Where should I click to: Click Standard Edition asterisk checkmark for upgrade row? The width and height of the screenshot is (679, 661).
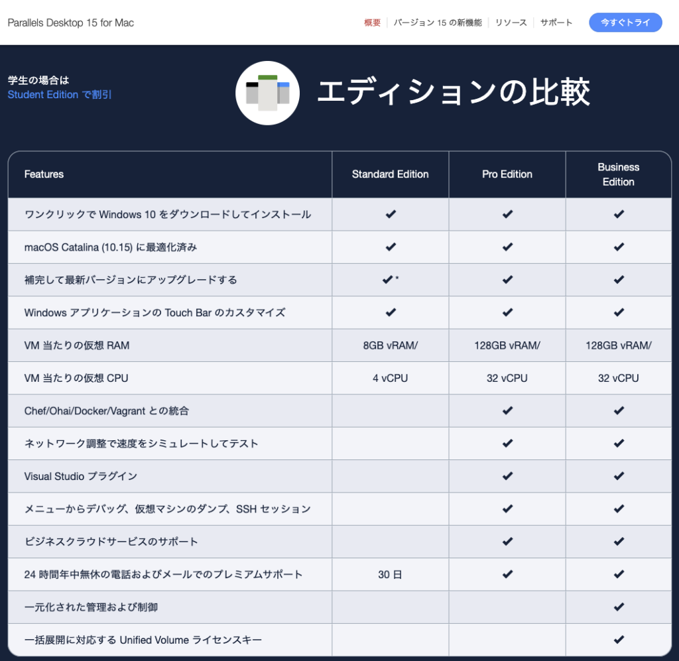(390, 280)
